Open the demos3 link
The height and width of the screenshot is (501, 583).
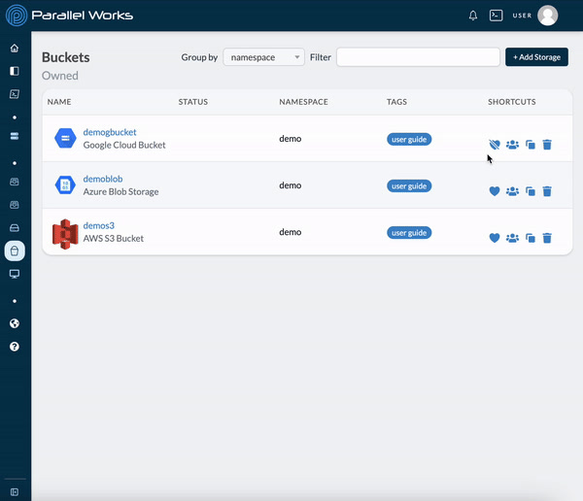pos(98,225)
